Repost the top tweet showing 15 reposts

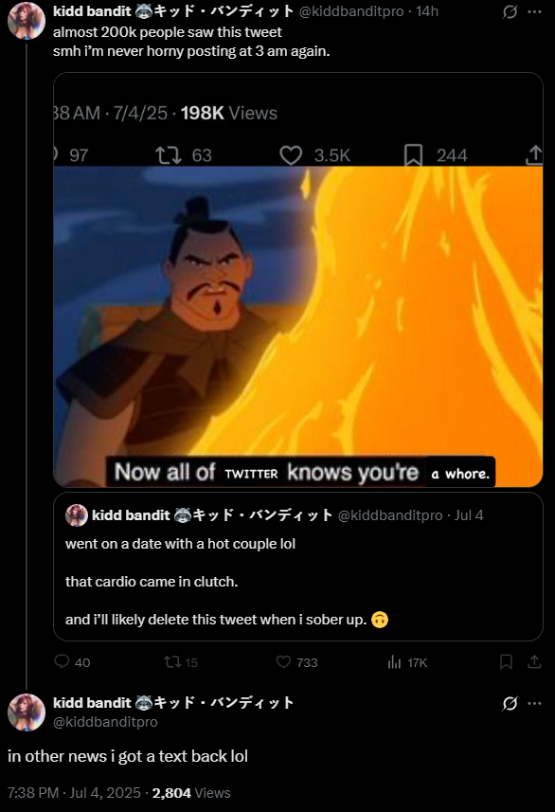pos(171,661)
